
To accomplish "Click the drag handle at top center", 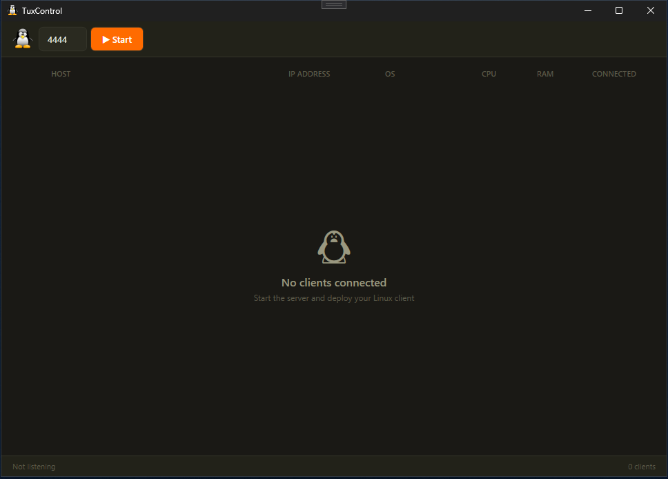I will (334, 5).
